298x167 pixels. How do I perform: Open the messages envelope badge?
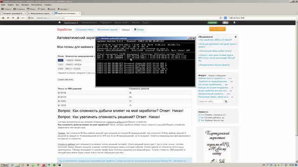pyautogui.click(x=225, y=23)
